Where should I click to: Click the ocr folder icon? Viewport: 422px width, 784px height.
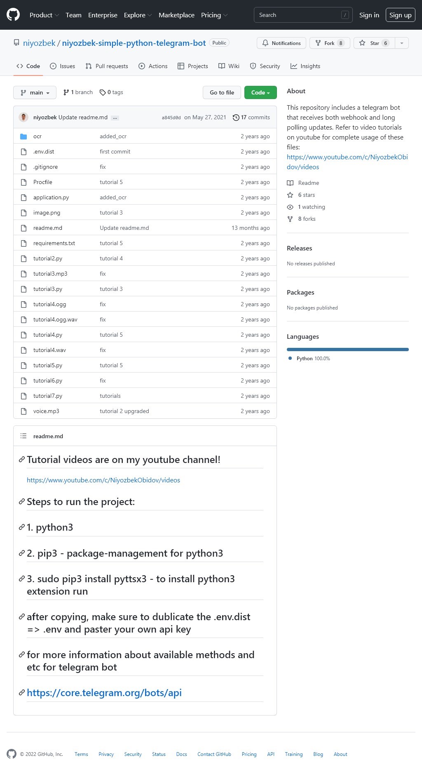tap(23, 137)
